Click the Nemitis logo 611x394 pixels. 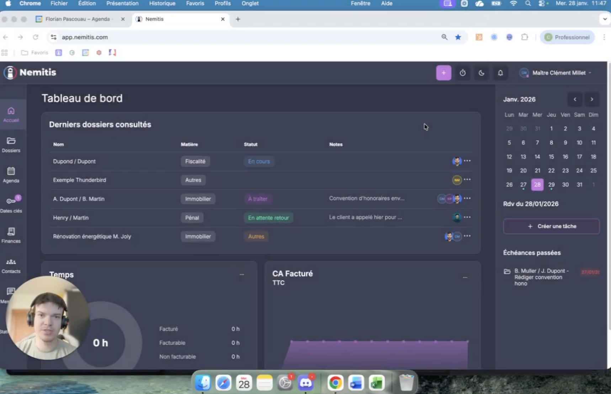[30, 73]
